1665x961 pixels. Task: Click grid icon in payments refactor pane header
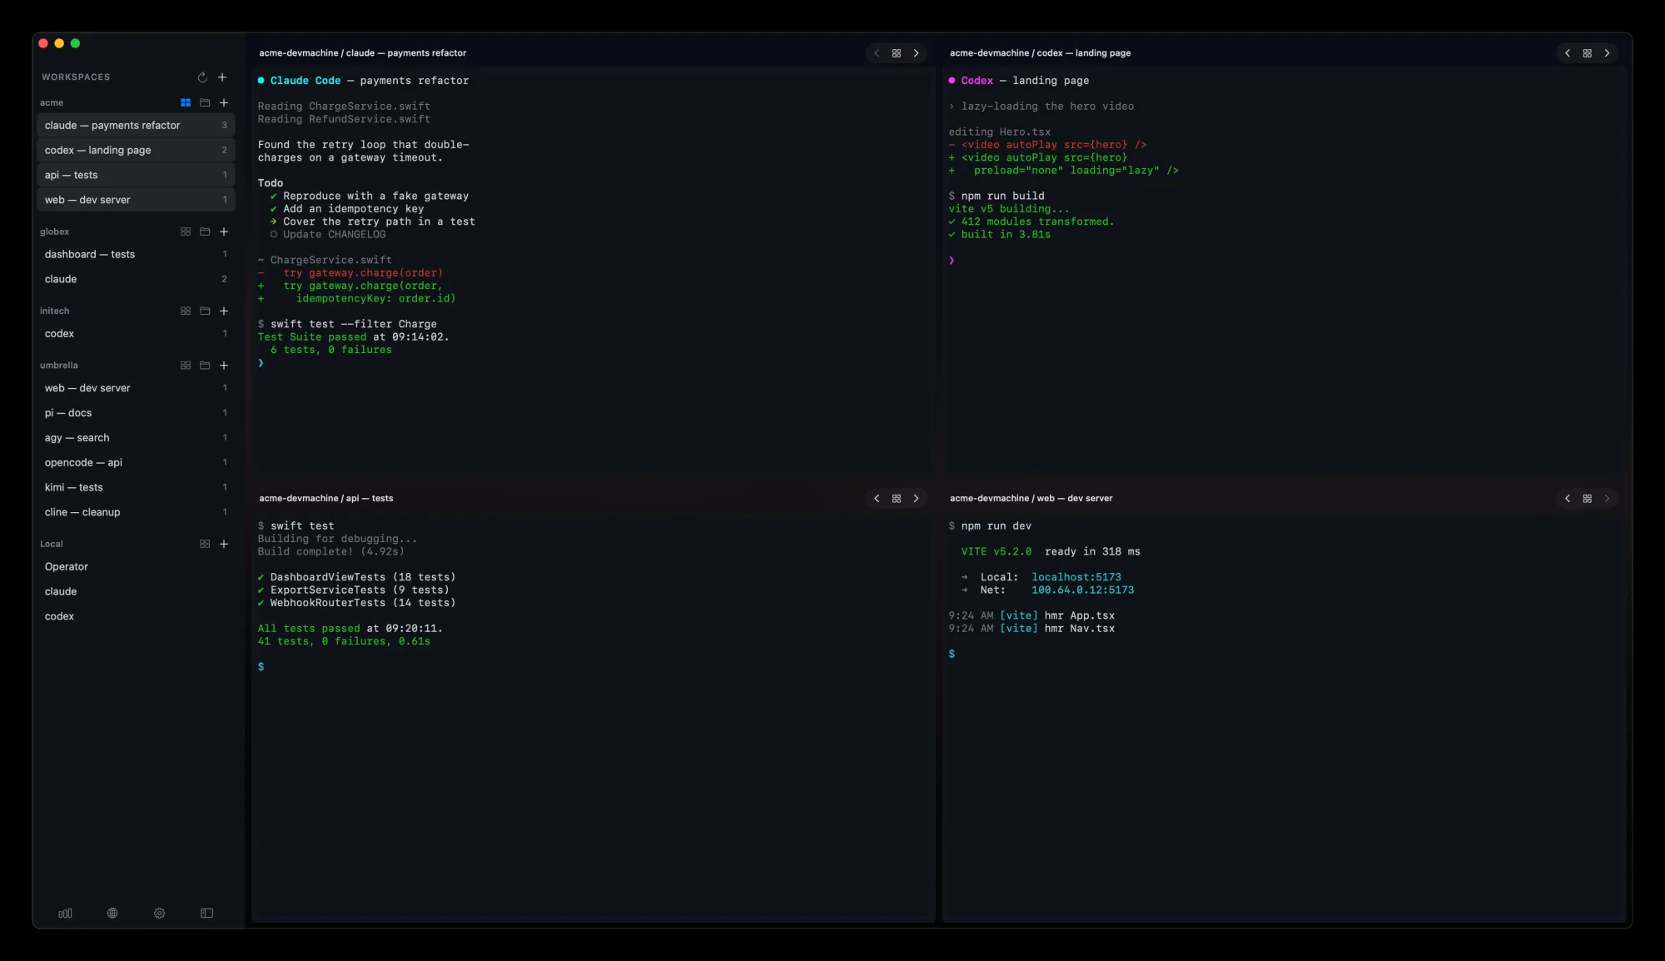(897, 53)
